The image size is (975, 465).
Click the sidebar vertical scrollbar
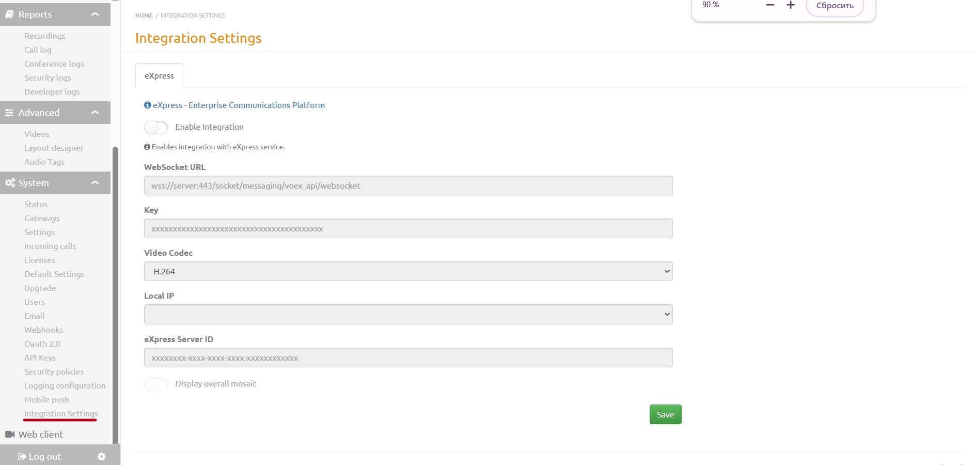[x=116, y=295]
